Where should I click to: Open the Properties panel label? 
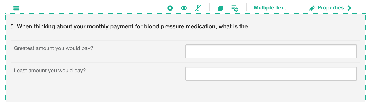tap(331, 8)
